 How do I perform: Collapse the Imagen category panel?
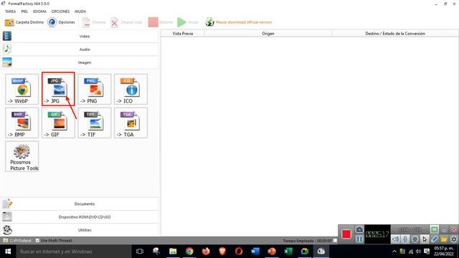click(x=80, y=62)
